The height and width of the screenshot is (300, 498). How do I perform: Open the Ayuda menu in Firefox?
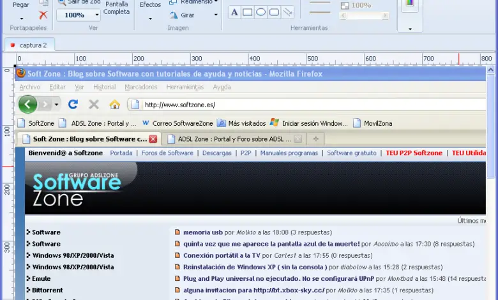(222, 87)
